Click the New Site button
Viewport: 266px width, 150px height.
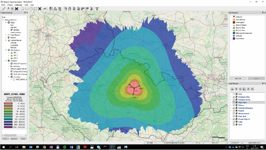click(x=238, y=79)
